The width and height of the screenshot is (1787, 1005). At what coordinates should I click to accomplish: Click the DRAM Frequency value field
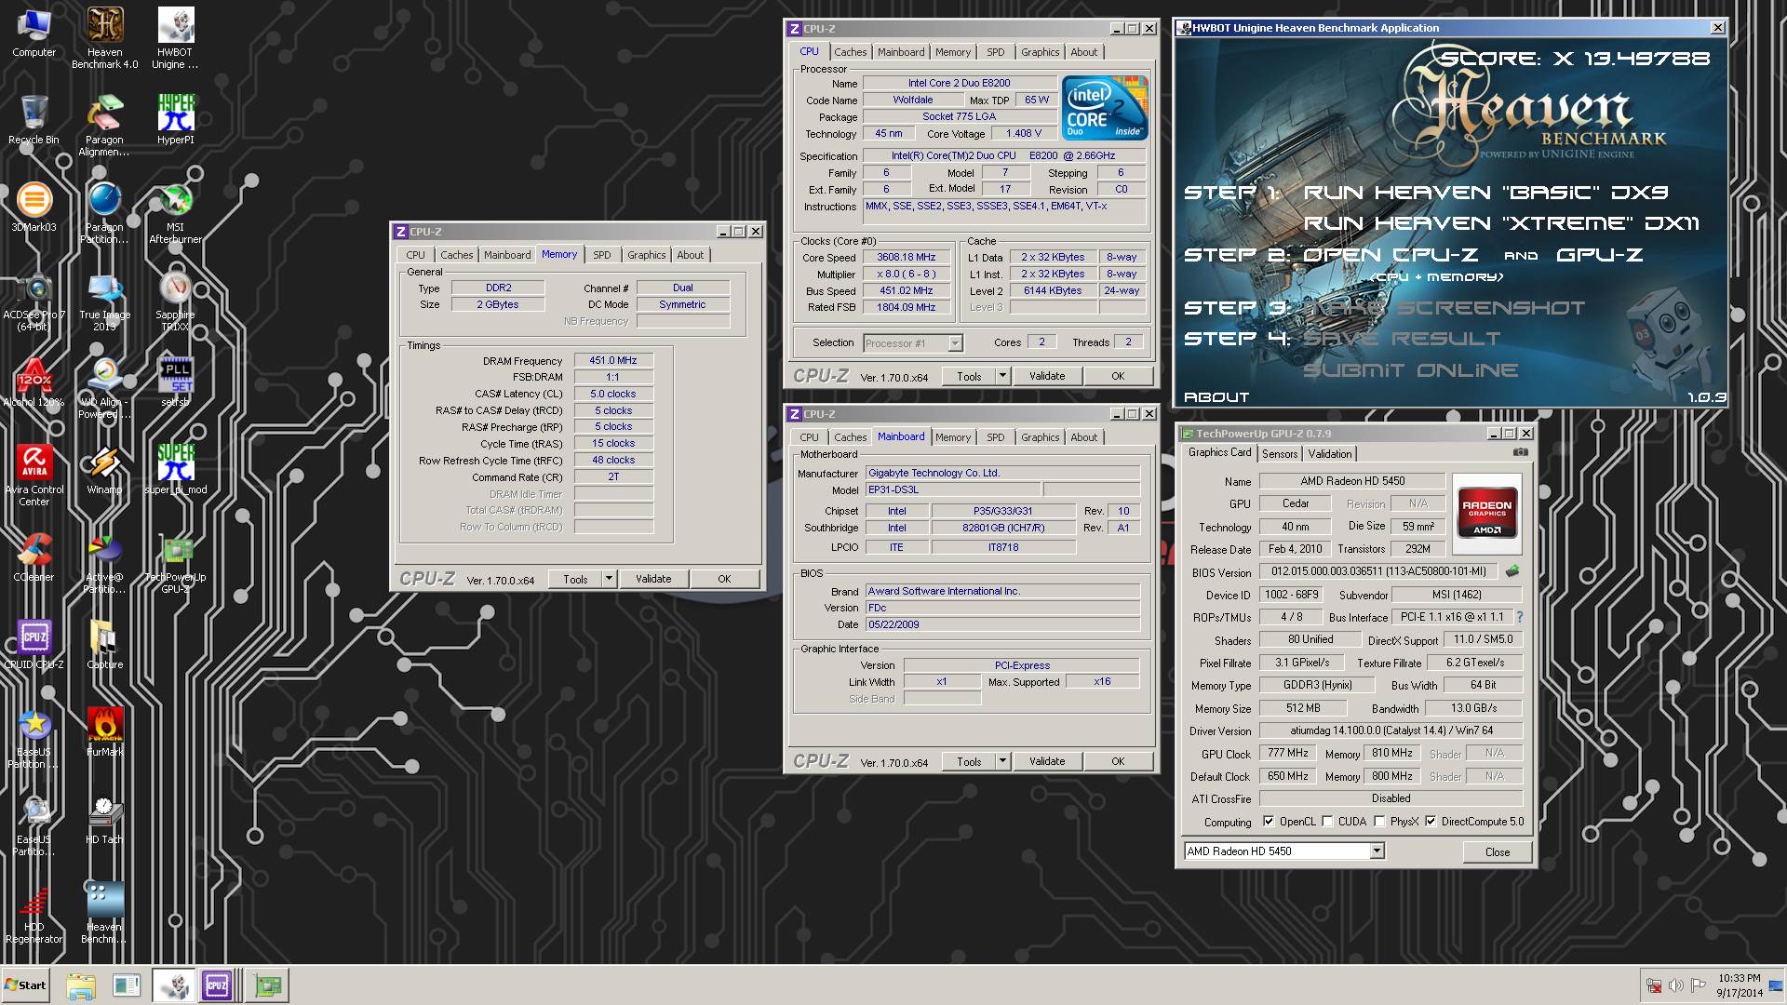click(x=613, y=361)
